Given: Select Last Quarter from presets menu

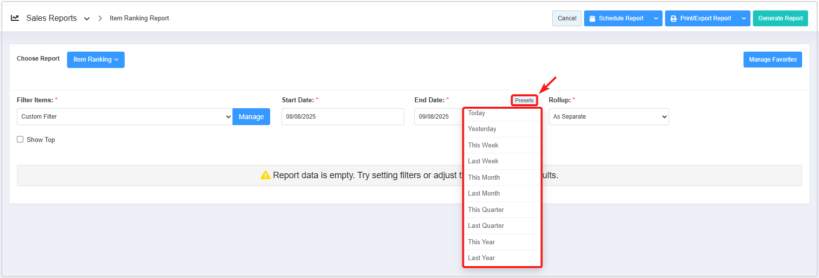Looking at the screenshot, I should coord(486,226).
